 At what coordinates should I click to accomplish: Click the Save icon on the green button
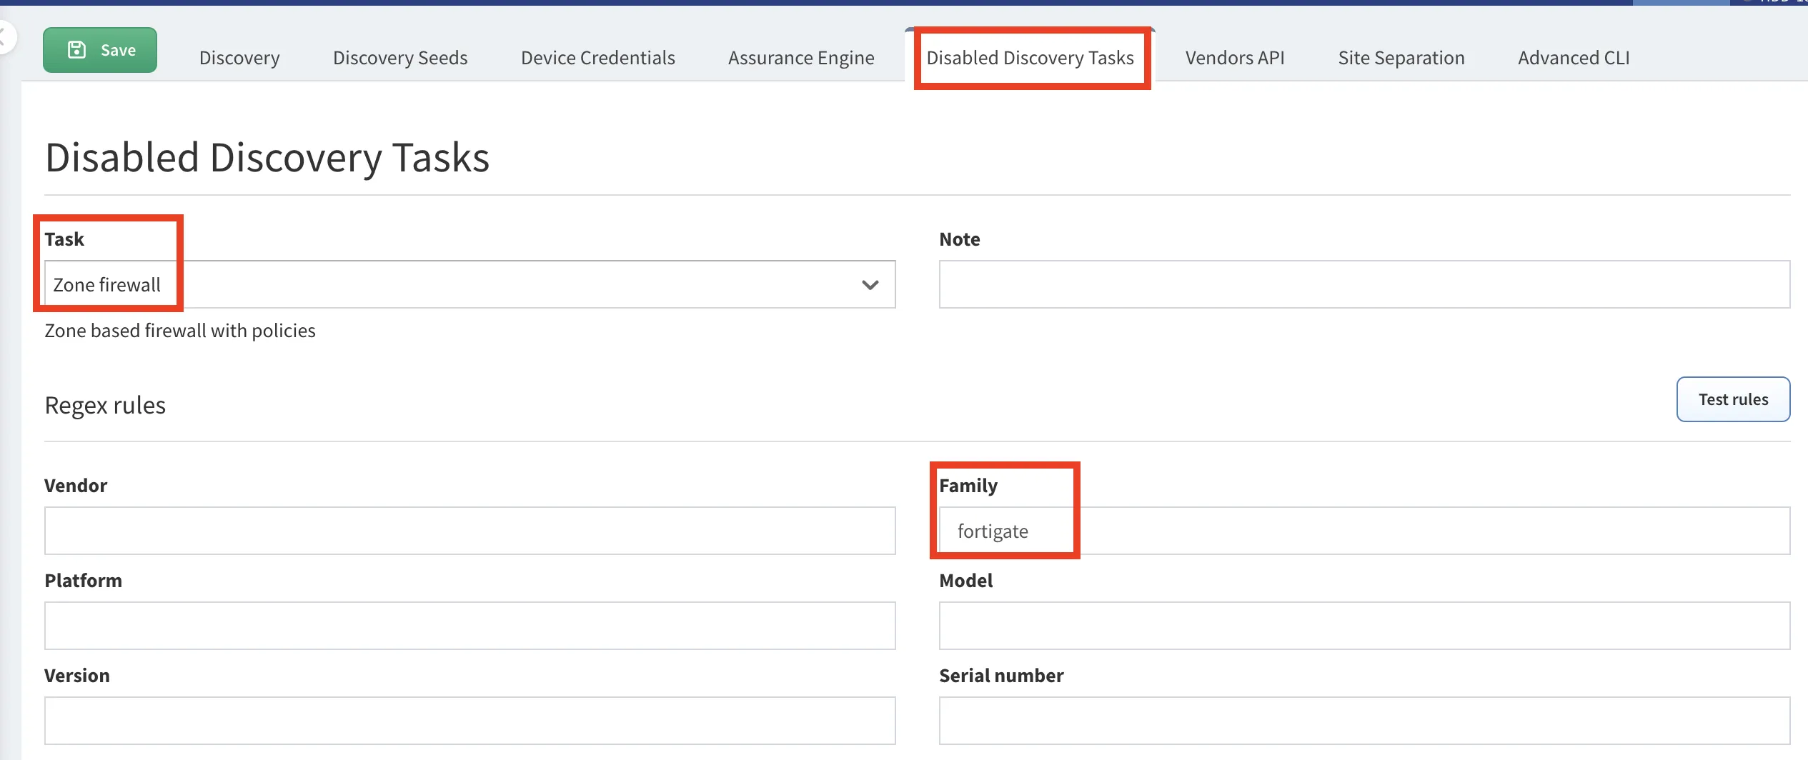pyautogui.click(x=76, y=49)
